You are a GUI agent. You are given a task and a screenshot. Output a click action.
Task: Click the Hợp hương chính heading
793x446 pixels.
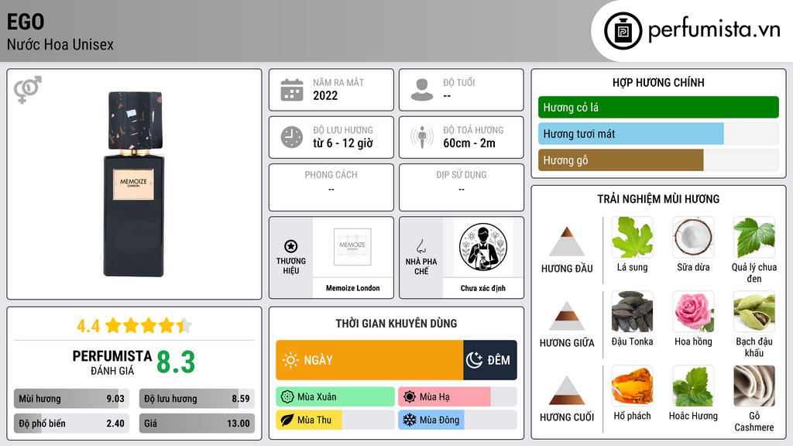(658, 82)
